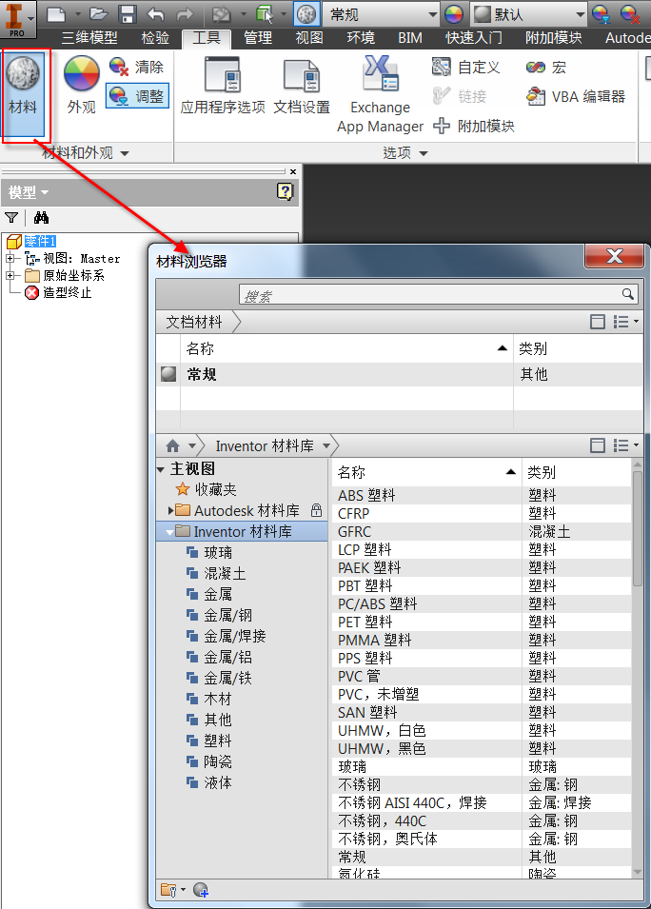Select the 清除 (Clear) appearance tool
Image resolution: width=651 pixels, height=909 pixels.
(136, 67)
